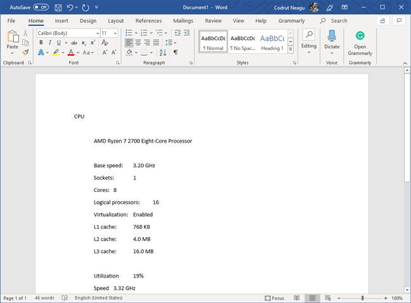411x303 pixels.
Task: Open Grammarly panel
Action: tap(360, 43)
